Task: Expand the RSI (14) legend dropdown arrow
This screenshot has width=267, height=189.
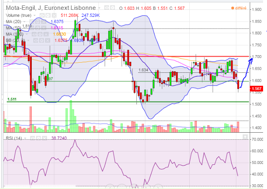Action: (x=25, y=138)
